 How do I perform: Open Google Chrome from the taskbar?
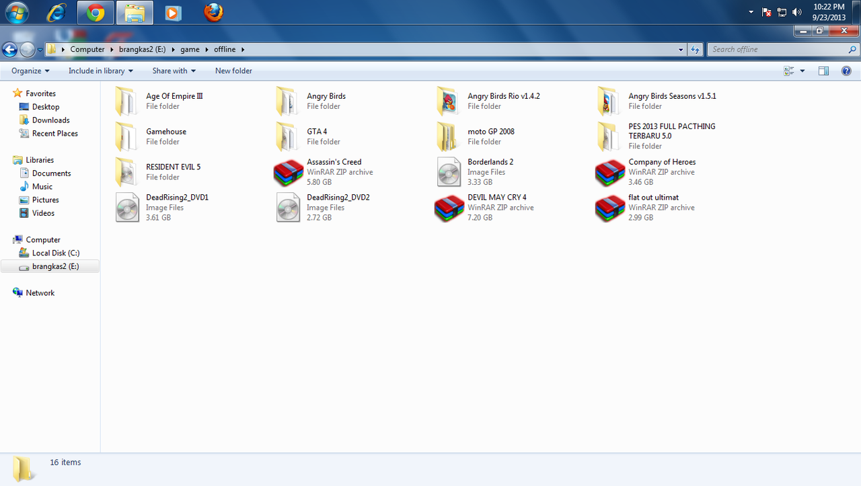pyautogui.click(x=96, y=13)
